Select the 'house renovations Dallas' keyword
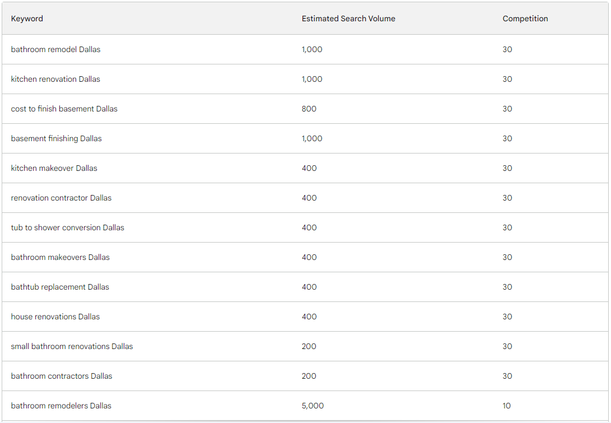The width and height of the screenshot is (611, 423). point(55,317)
